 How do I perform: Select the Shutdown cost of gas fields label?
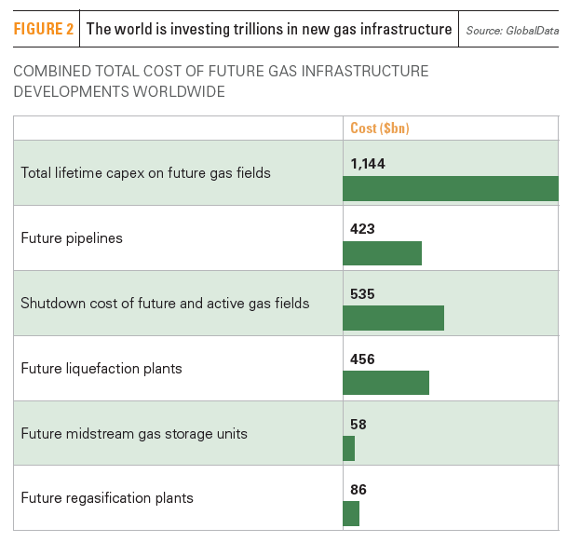pos(165,303)
